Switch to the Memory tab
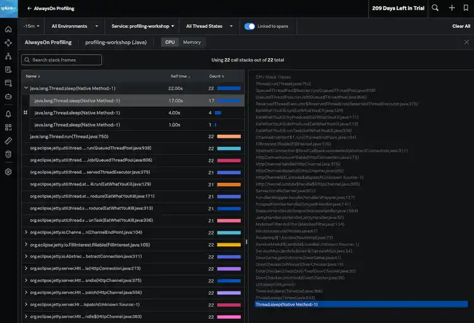Viewport: 474px width, 323px height. (x=191, y=42)
